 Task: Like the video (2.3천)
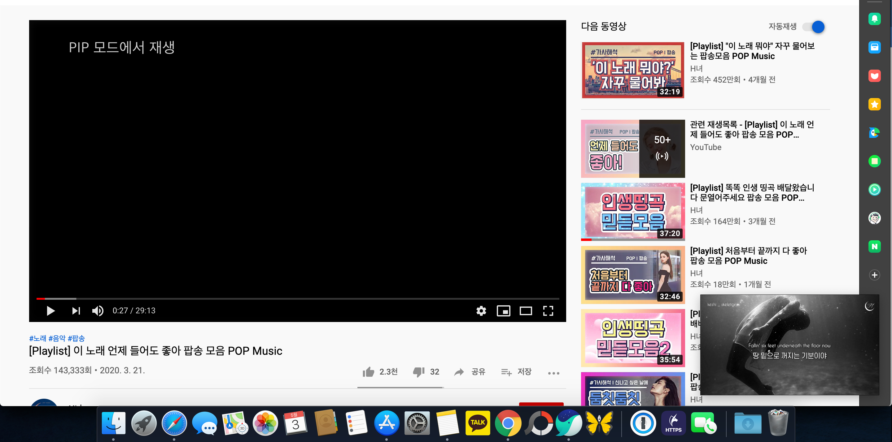click(380, 372)
